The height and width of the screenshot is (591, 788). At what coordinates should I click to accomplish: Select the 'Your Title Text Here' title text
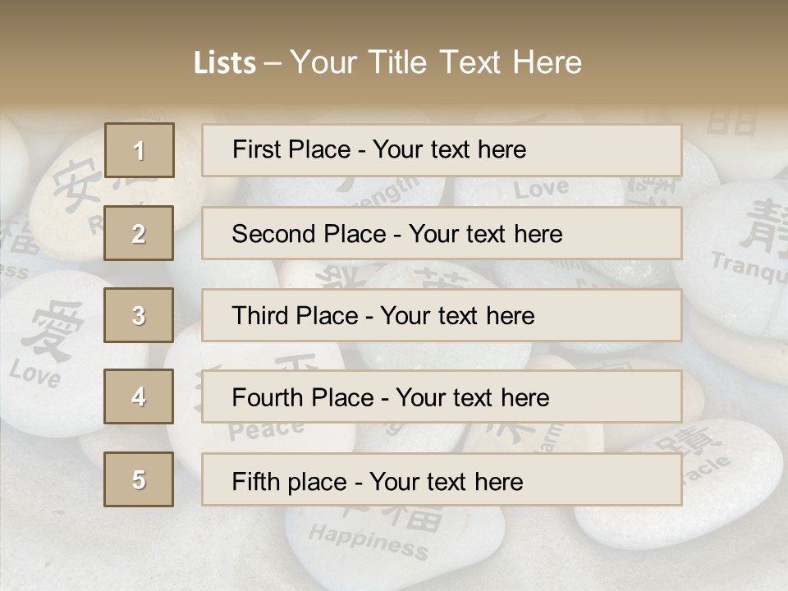436,63
